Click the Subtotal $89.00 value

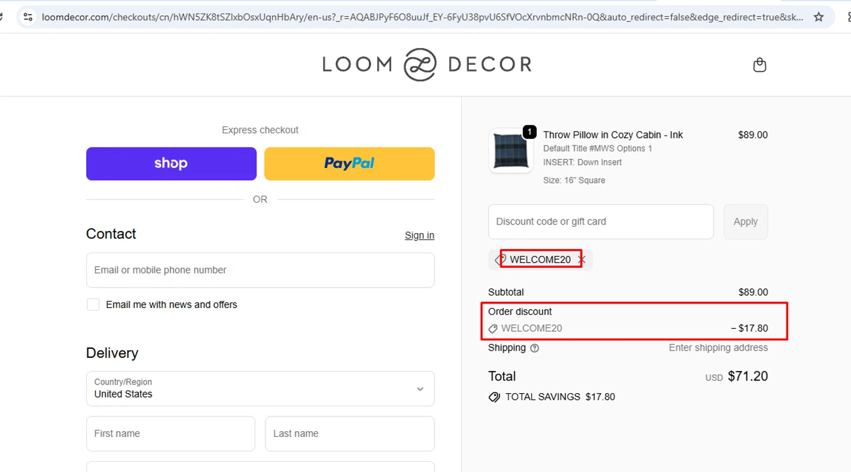pos(753,292)
